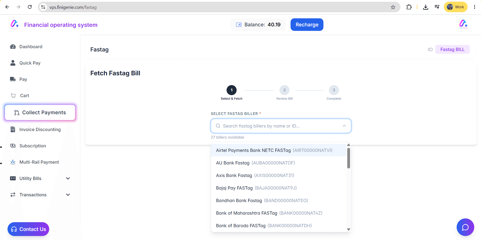Screen dimensions: 481x240
Task: Select Bank of Maharashtra FASTag option
Action: pos(279,213)
